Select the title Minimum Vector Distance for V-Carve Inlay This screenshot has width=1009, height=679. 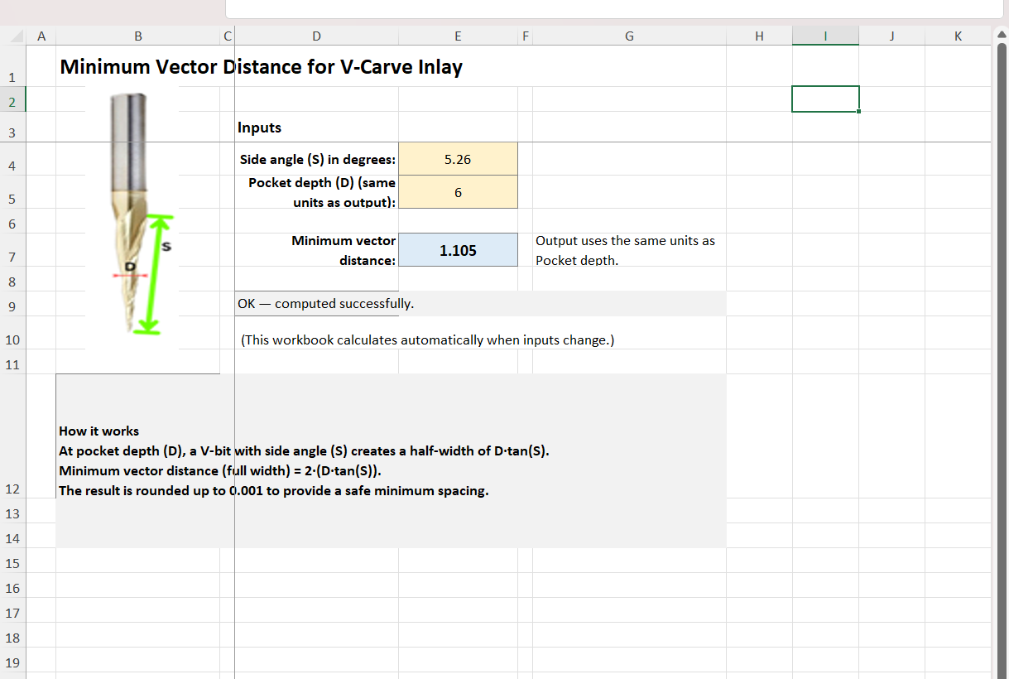pos(261,66)
